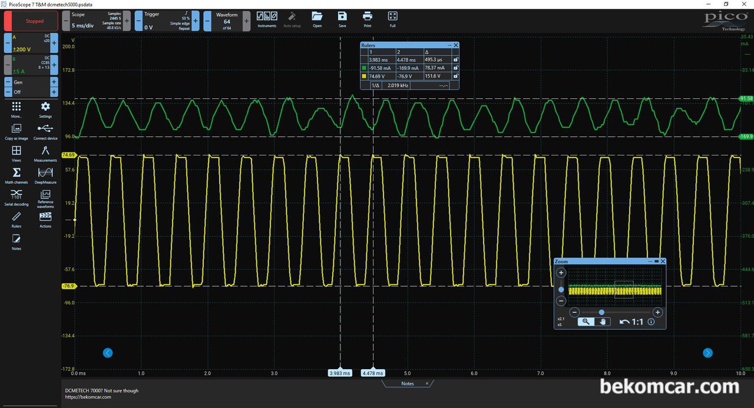Open channel B ±5 A options
The height and width of the screenshot is (408, 754).
tap(31, 65)
